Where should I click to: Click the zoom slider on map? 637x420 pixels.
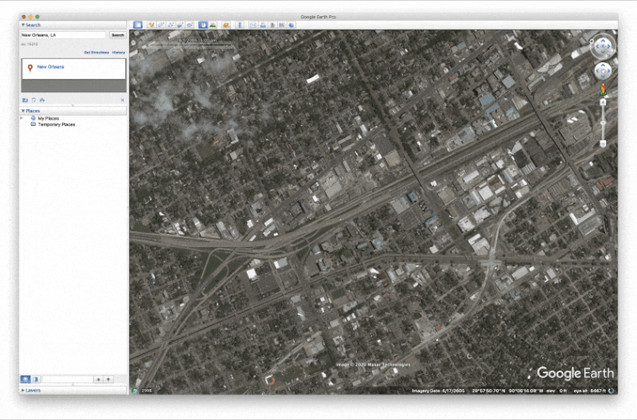coord(603,123)
